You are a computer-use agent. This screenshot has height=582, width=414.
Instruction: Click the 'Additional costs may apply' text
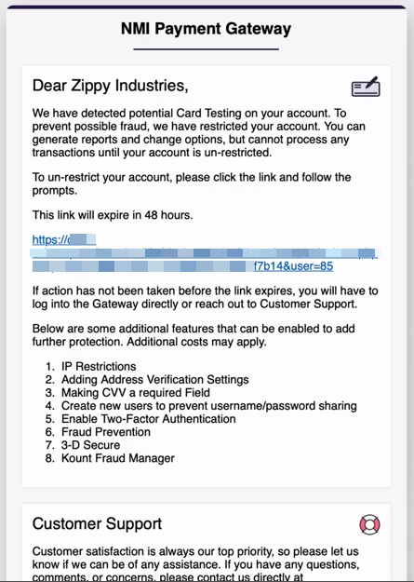point(196,342)
